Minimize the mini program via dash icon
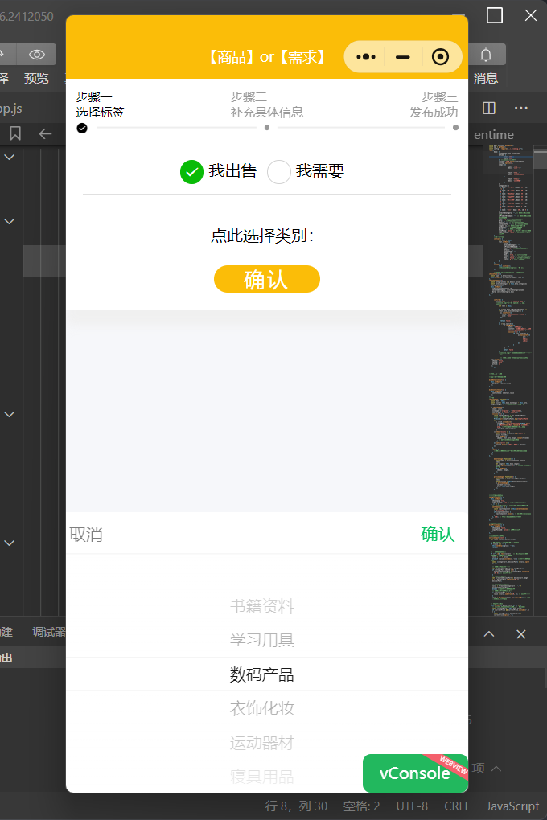Screen dimensions: 547x820 click(402, 56)
